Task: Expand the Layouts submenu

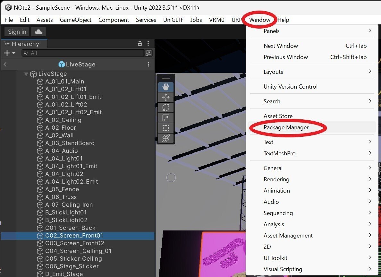Action: pyautogui.click(x=313, y=72)
